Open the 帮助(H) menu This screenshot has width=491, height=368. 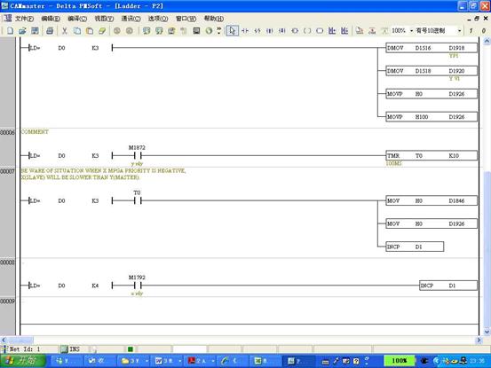pos(214,19)
